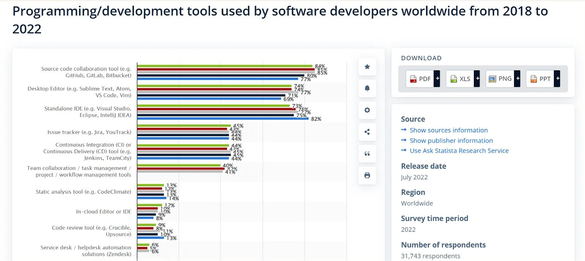The image size is (585, 261).
Task: Expand additional PDF download options
Action: [x=437, y=79]
